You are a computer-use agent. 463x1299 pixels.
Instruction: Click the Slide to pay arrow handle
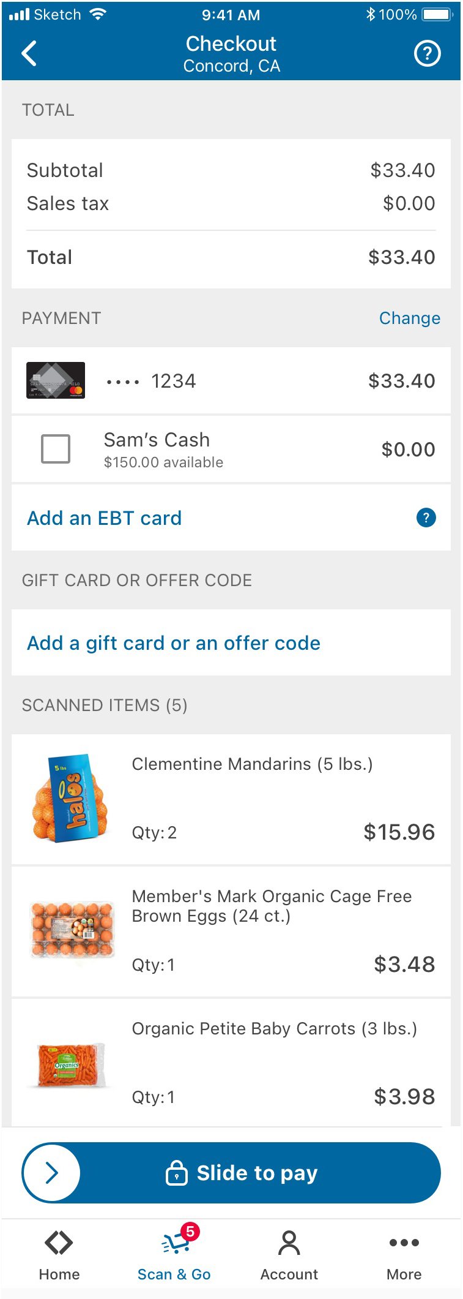pos(51,1173)
